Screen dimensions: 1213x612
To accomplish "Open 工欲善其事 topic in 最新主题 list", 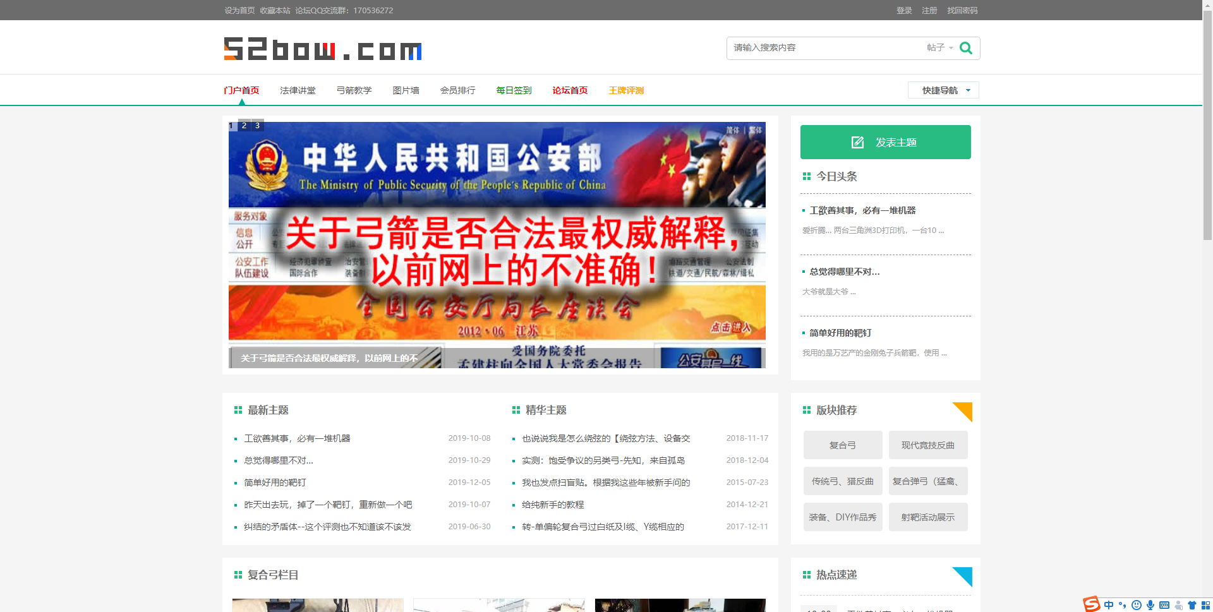I will [x=297, y=438].
